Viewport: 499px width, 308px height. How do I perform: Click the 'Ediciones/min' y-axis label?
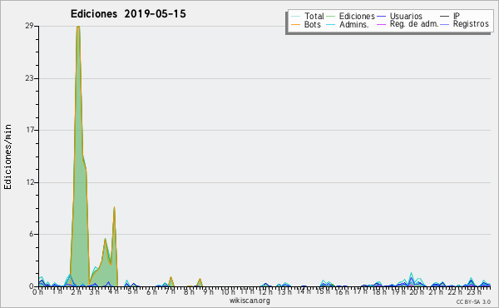pyautogui.click(x=7, y=156)
